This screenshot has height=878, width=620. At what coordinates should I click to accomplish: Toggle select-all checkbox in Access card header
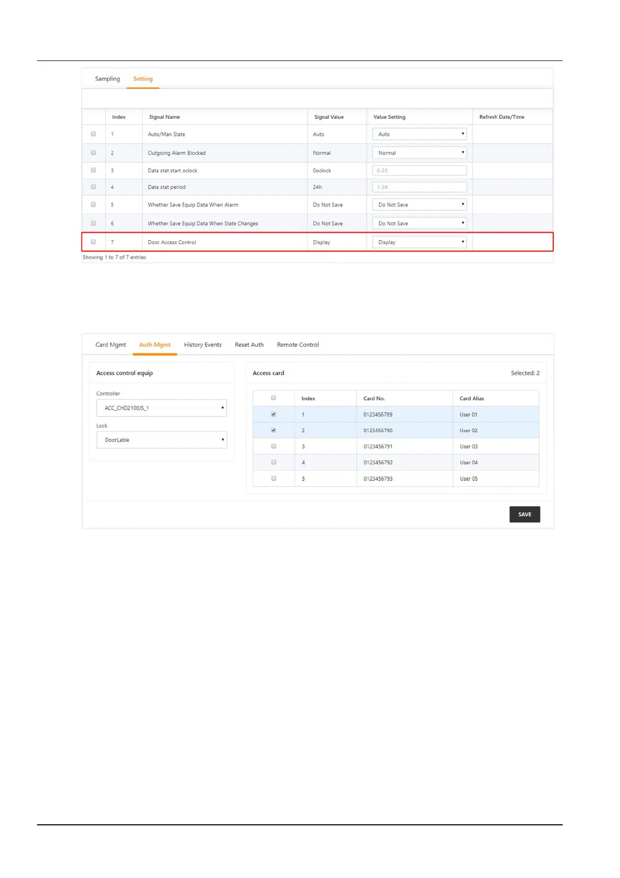pos(274,398)
